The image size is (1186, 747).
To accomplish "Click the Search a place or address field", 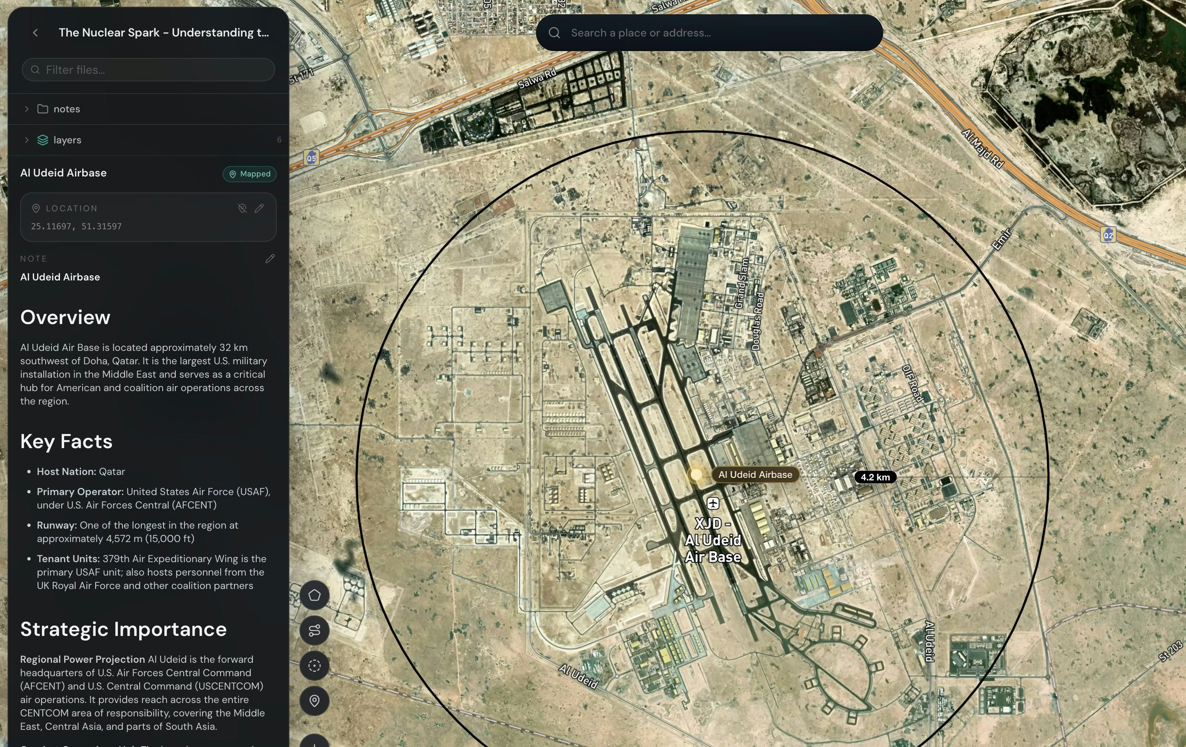I will [x=709, y=33].
